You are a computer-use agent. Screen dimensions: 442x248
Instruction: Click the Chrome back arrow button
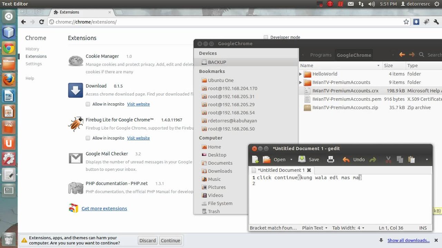(x=23, y=22)
